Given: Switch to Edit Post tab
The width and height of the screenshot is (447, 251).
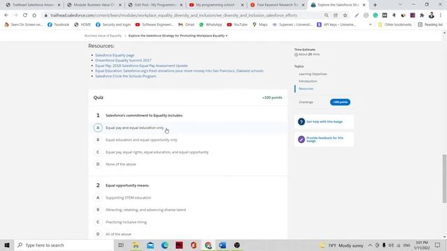Looking at the screenshot, I should coord(155,5).
